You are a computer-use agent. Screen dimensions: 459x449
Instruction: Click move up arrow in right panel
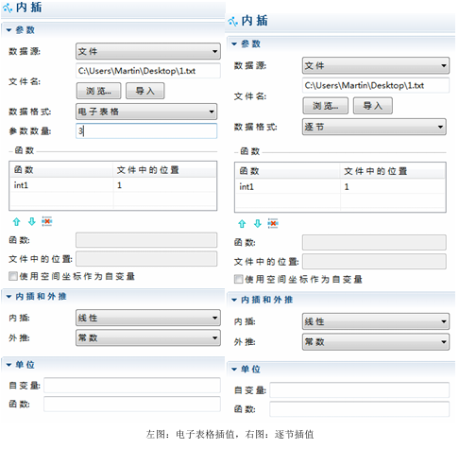[x=242, y=224]
